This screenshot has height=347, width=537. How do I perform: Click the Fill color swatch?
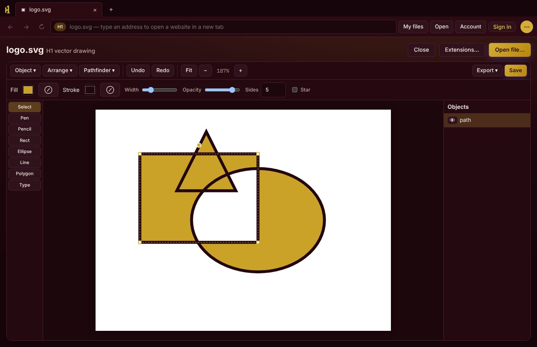(28, 90)
